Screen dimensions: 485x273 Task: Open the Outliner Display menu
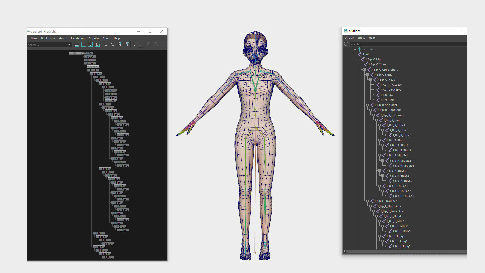349,38
